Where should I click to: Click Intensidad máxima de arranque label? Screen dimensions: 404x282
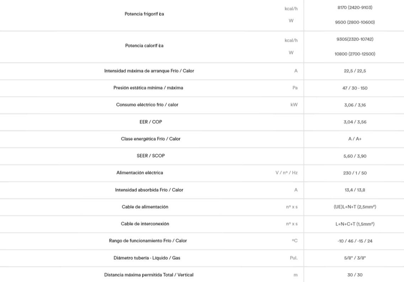tap(149, 71)
